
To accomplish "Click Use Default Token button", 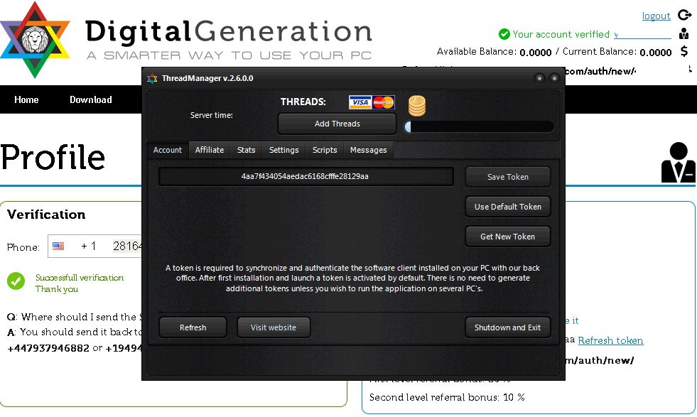I will click(507, 207).
